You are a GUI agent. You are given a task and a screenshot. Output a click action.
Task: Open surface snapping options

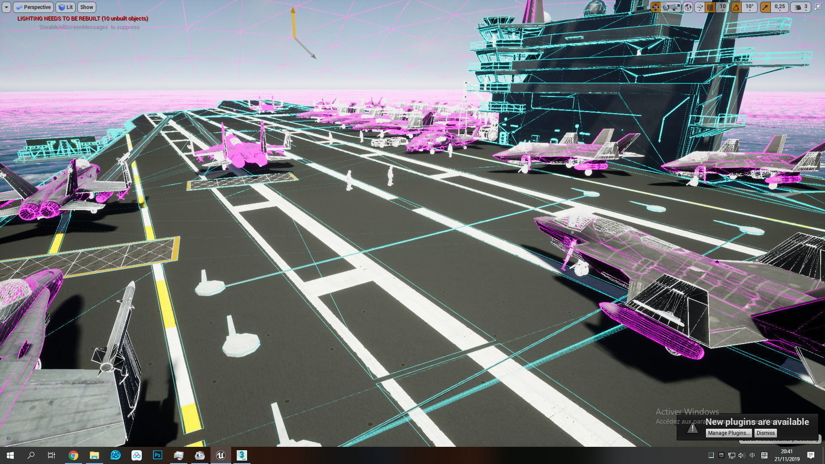700,7
